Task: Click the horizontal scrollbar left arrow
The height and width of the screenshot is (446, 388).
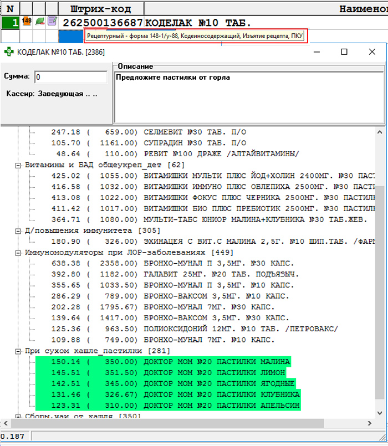Action: (x=6, y=423)
